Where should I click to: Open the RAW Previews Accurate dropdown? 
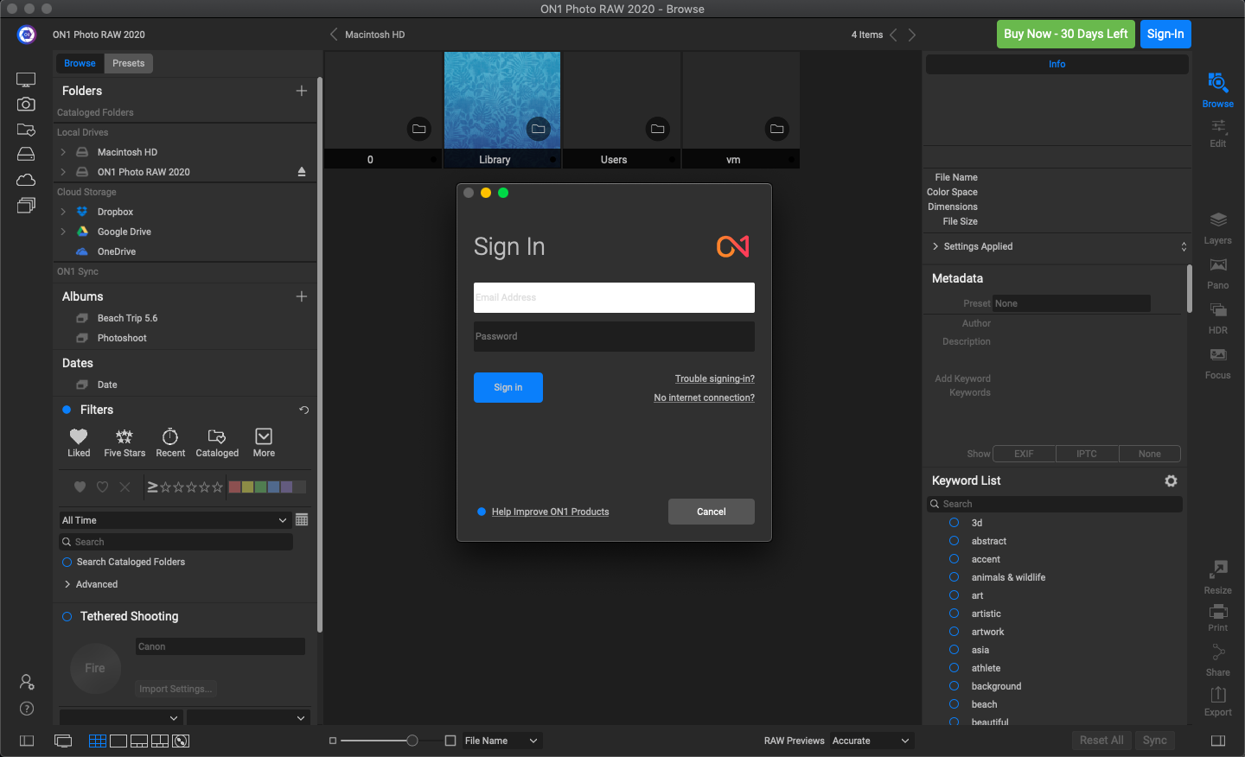click(x=871, y=741)
